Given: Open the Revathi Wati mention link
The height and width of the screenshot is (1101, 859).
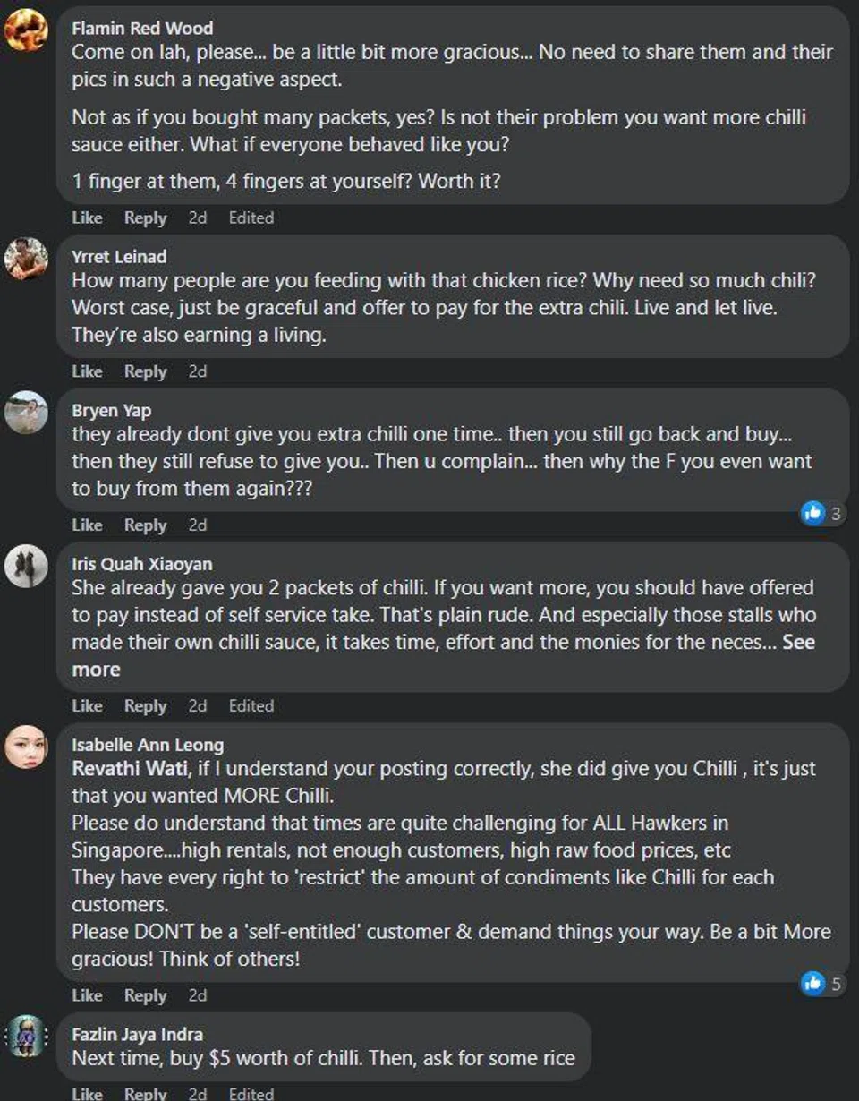Looking at the screenshot, I should tap(130, 769).
